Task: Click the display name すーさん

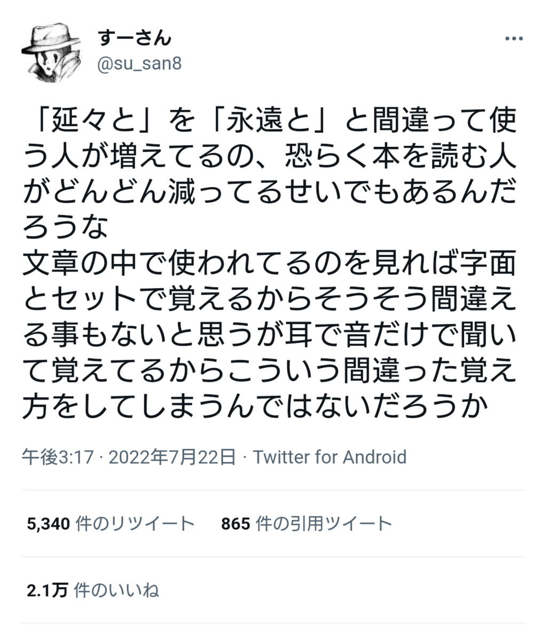Action: click(x=135, y=38)
